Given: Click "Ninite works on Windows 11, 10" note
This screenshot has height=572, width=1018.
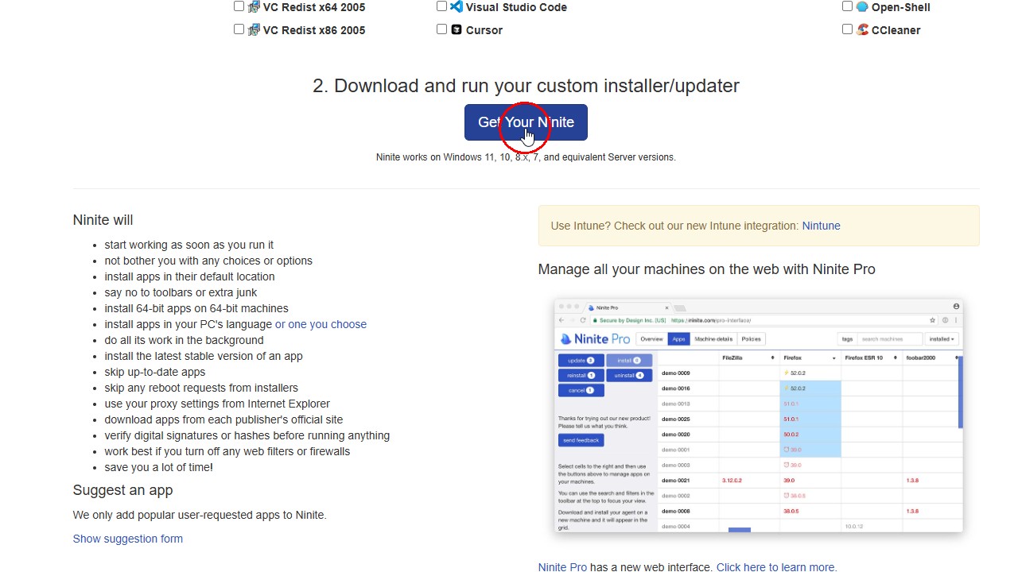Looking at the screenshot, I should click(x=526, y=157).
